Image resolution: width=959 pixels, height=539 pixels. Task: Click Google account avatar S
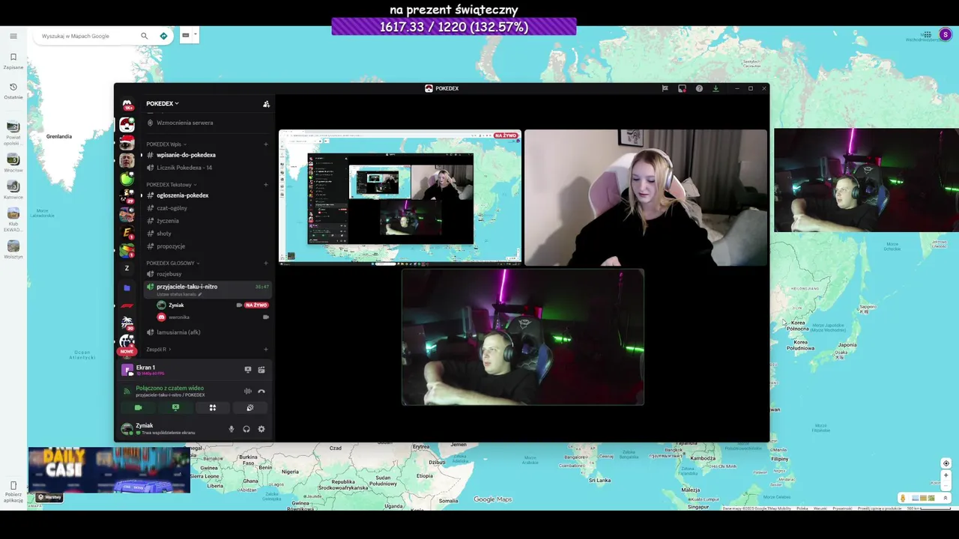946,34
